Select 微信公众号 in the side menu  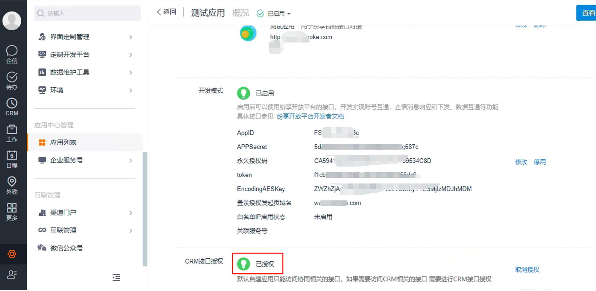pos(66,248)
